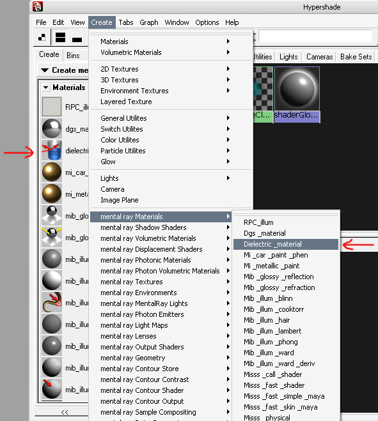Open mental ray Lenses submenu
The width and height of the screenshot is (378, 421).
click(x=161, y=336)
